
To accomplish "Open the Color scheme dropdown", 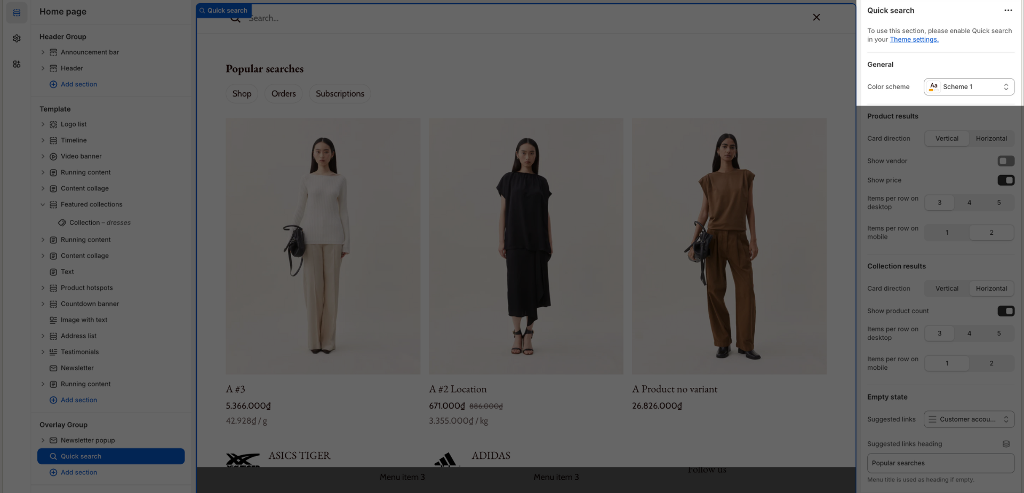I will (969, 87).
